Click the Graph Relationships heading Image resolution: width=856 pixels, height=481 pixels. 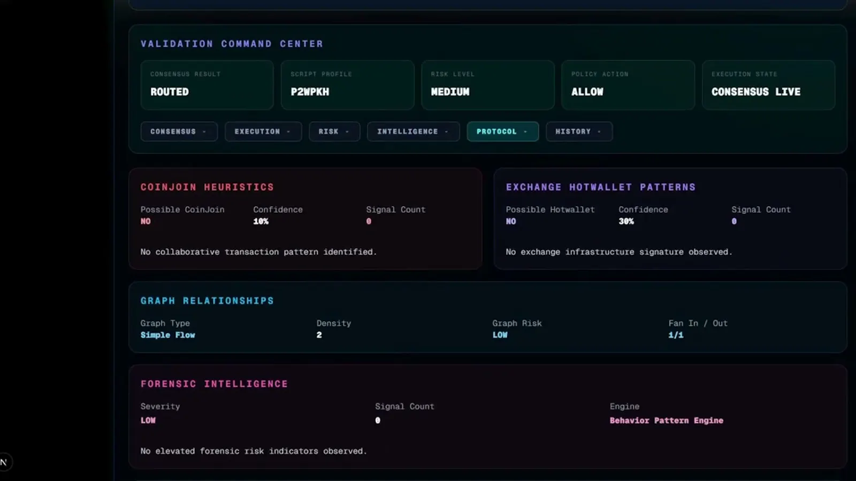pos(207,301)
